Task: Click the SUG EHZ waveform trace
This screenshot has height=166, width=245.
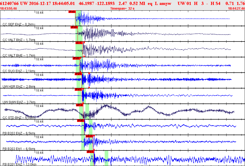Action: [116, 65]
